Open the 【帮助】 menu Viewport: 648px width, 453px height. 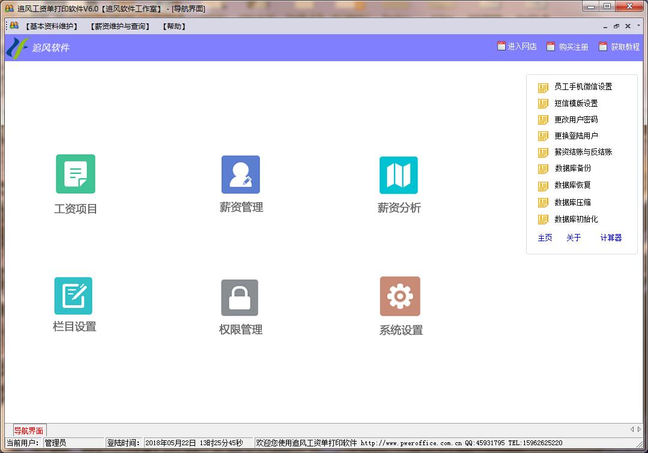coord(174,26)
